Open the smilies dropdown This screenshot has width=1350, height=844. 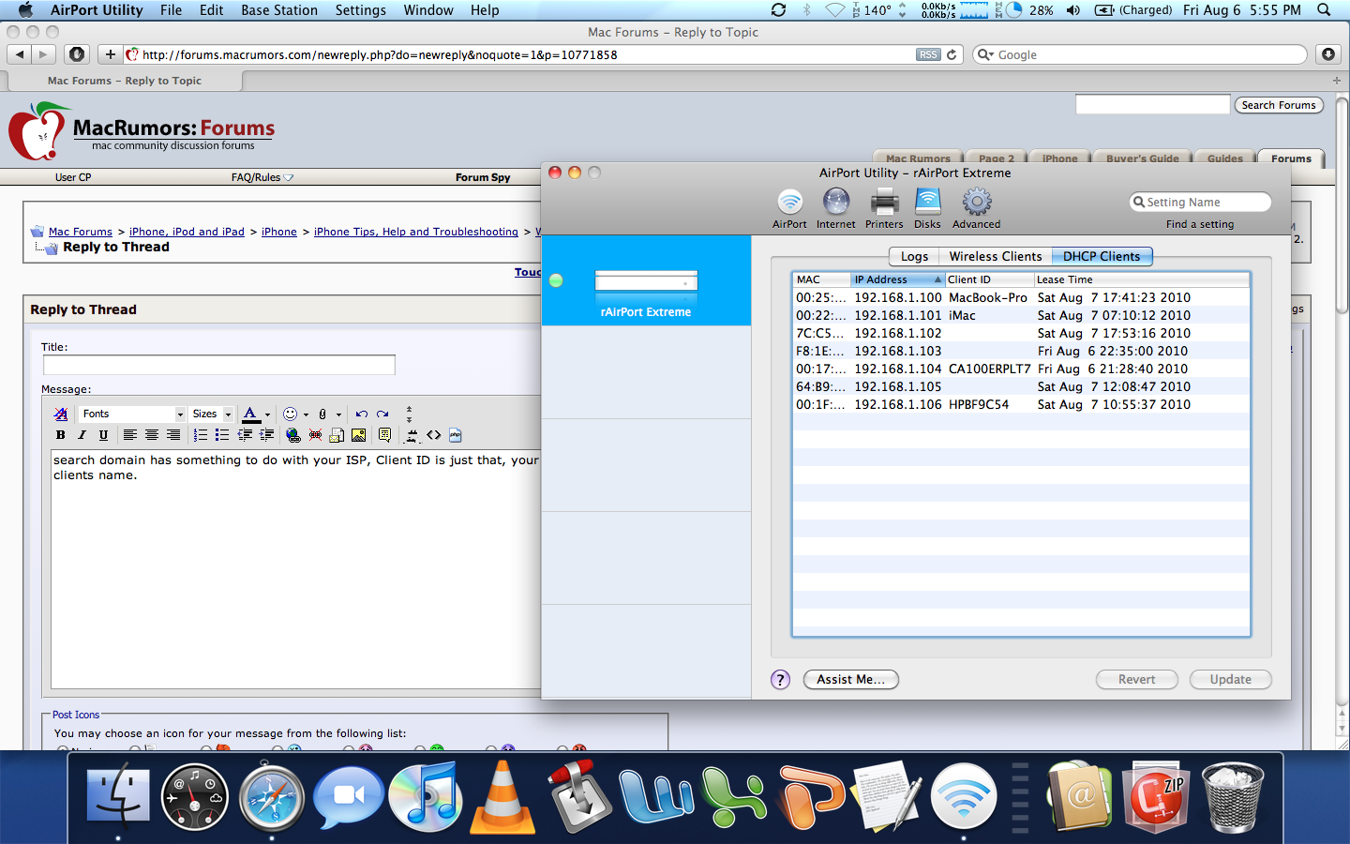click(306, 414)
